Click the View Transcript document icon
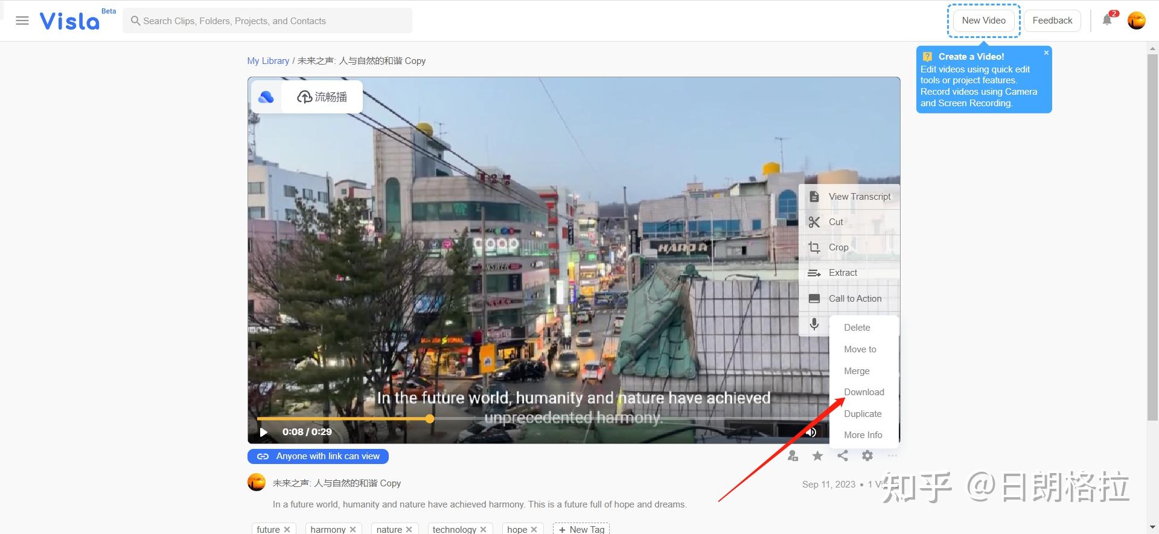This screenshot has height=534, width=1159. [x=814, y=197]
